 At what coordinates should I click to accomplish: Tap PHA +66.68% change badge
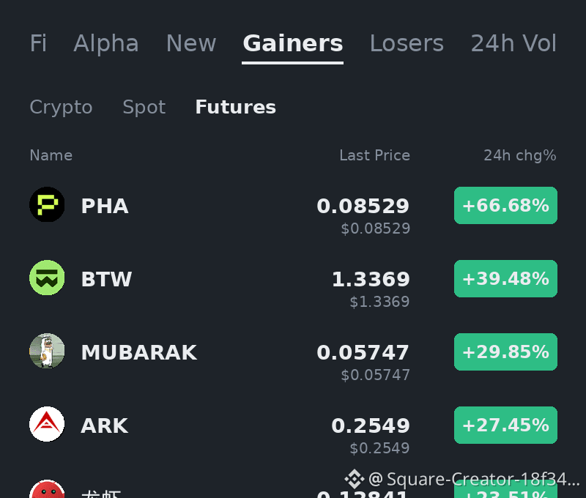click(505, 206)
